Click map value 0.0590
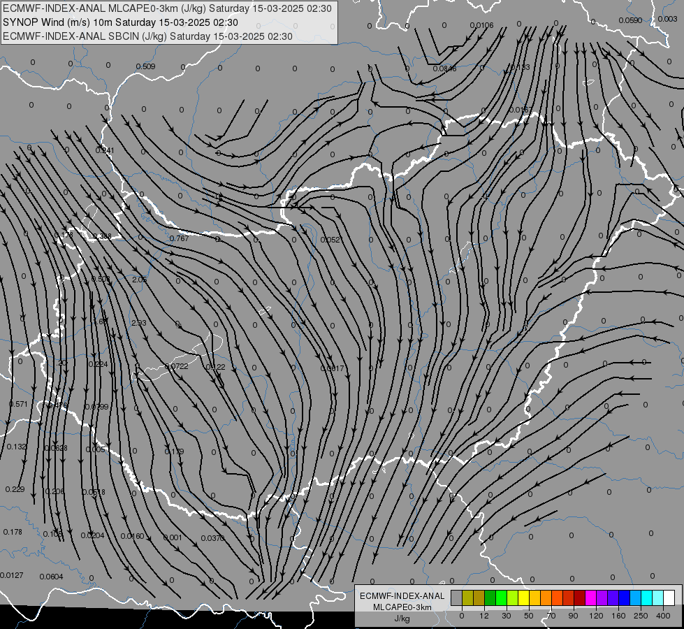Screen dimensions: 684x629 [x=630, y=20]
